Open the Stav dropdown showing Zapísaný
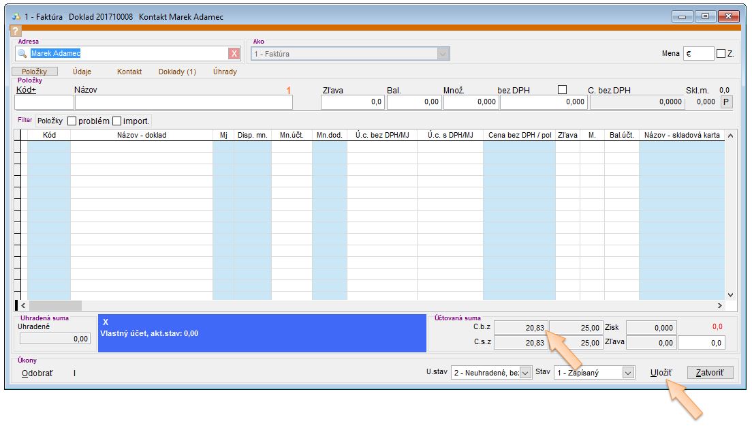 point(628,373)
